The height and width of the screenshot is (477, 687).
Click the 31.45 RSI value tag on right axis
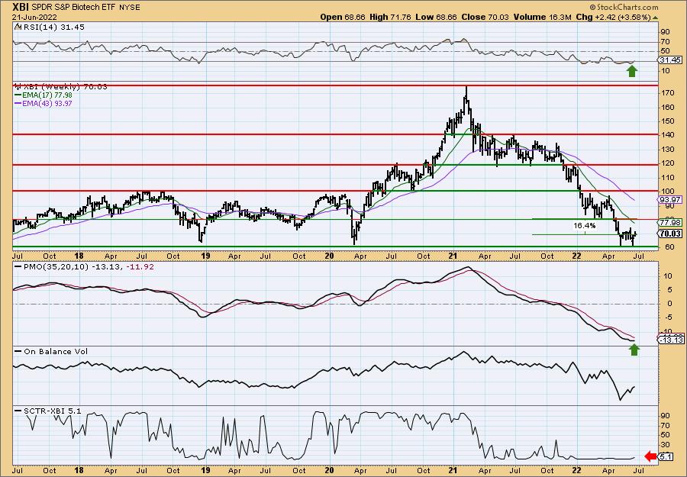tap(670, 60)
